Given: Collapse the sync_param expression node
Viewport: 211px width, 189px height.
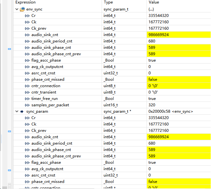Looking at the screenshot, I should pyautogui.click(x=17, y=111).
